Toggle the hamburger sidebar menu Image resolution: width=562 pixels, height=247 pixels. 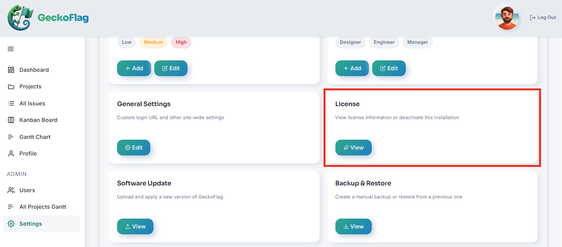point(11,49)
